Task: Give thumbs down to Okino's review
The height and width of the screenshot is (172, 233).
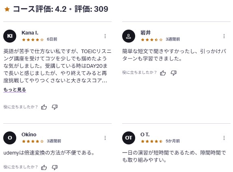Action: (x=55, y=168)
